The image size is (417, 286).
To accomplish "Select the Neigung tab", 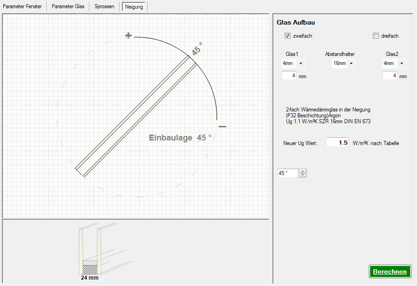I will point(134,7).
